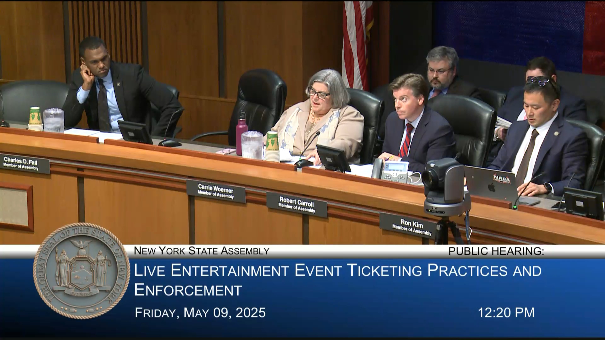Click the 'Enforcement' title word
The image size is (605, 340).
click(x=188, y=290)
